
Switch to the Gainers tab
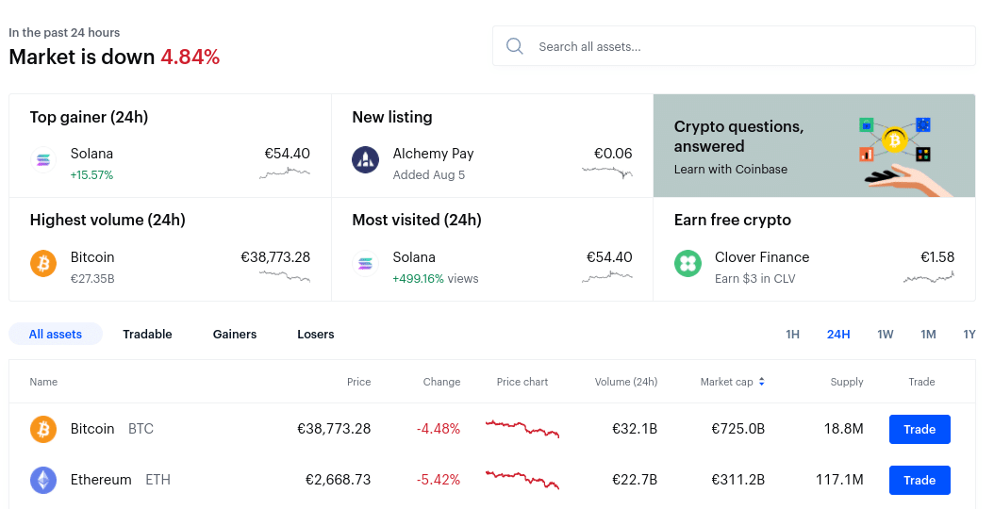pos(235,334)
